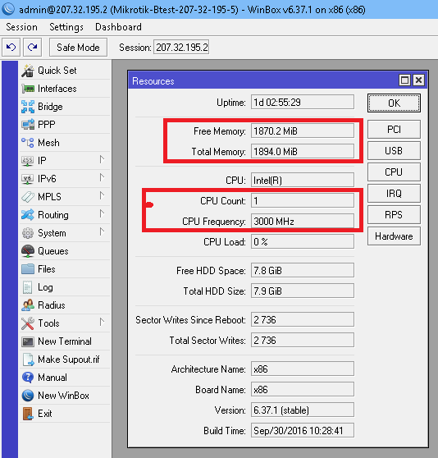This screenshot has height=458, width=438.
Task: Click the Hardware button
Action: [394, 236]
